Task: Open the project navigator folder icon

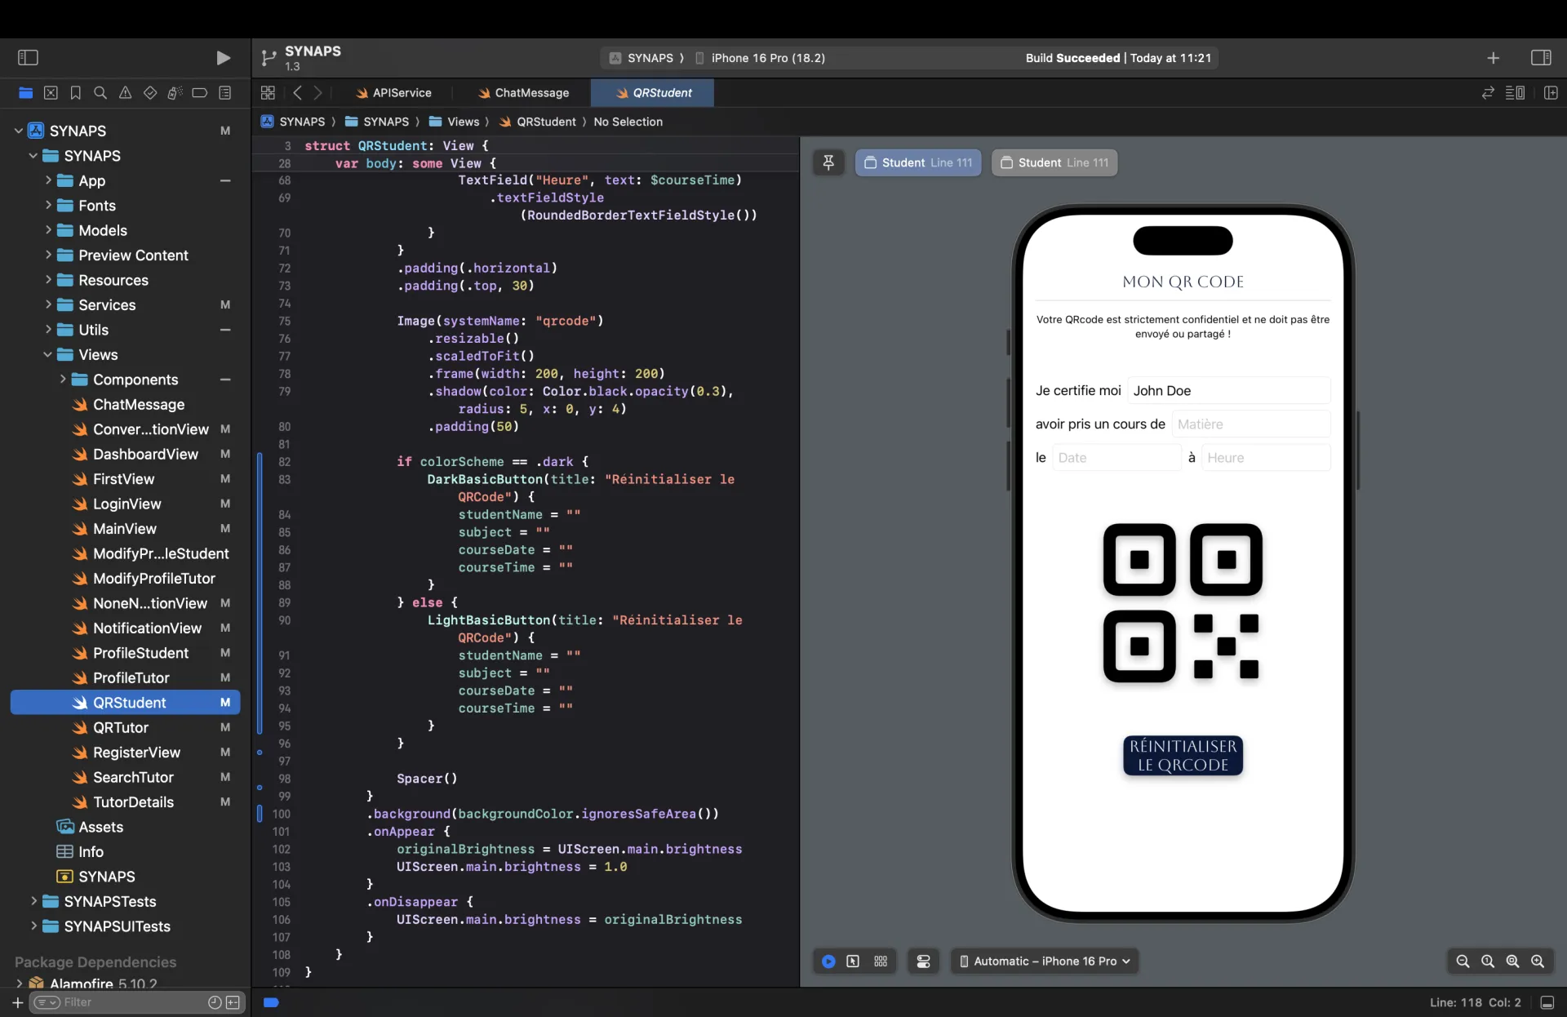Action: point(26,93)
